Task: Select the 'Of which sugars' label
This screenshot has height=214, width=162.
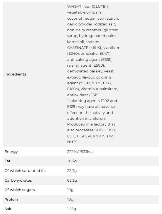Action: point(20,190)
